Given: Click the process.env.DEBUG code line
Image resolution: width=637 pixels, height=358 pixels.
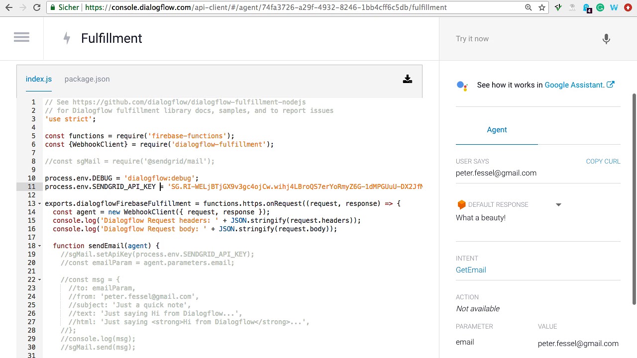Looking at the screenshot, I should [x=121, y=178].
